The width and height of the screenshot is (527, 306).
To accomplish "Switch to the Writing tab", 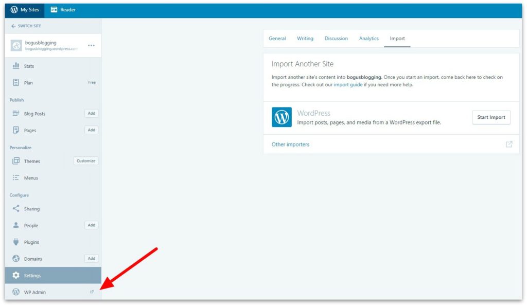I will tap(305, 38).
